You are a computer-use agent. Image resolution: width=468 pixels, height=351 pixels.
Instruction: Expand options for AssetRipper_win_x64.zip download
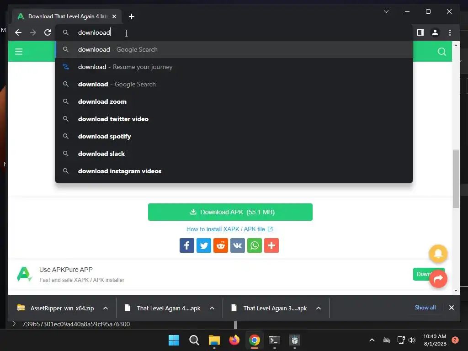[x=106, y=308]
